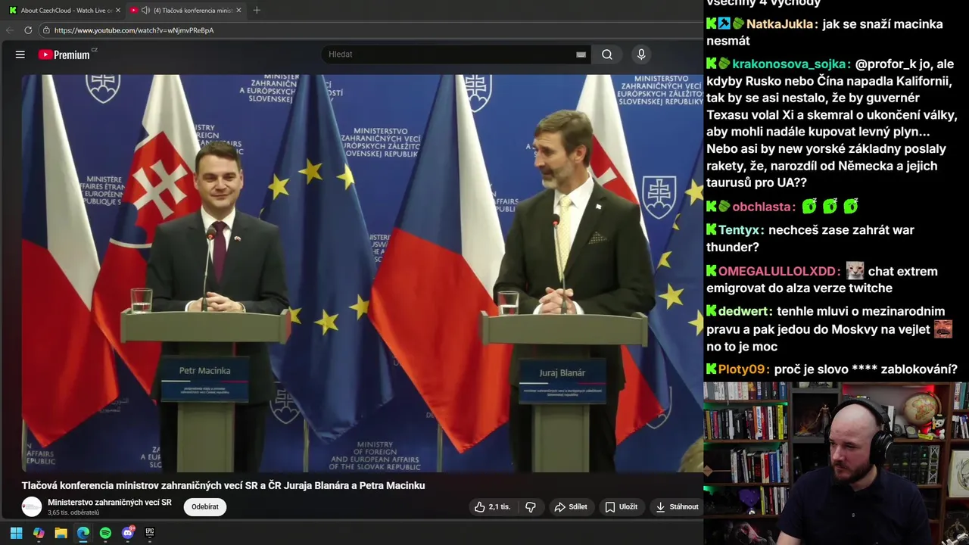Open the Windows Start menu
Viewport: 969px width, 545px height.
tap(16, 533)
